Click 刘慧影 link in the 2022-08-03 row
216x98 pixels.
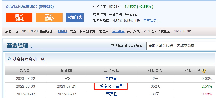[118, 87]
